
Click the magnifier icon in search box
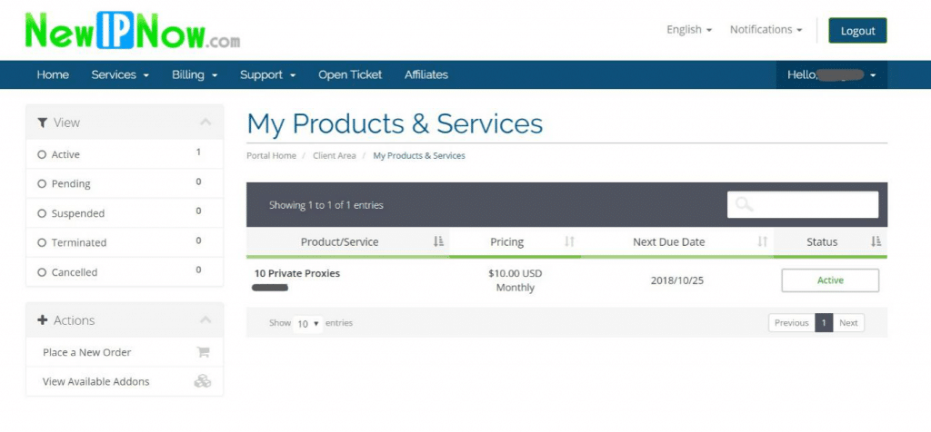click(744, 204)
